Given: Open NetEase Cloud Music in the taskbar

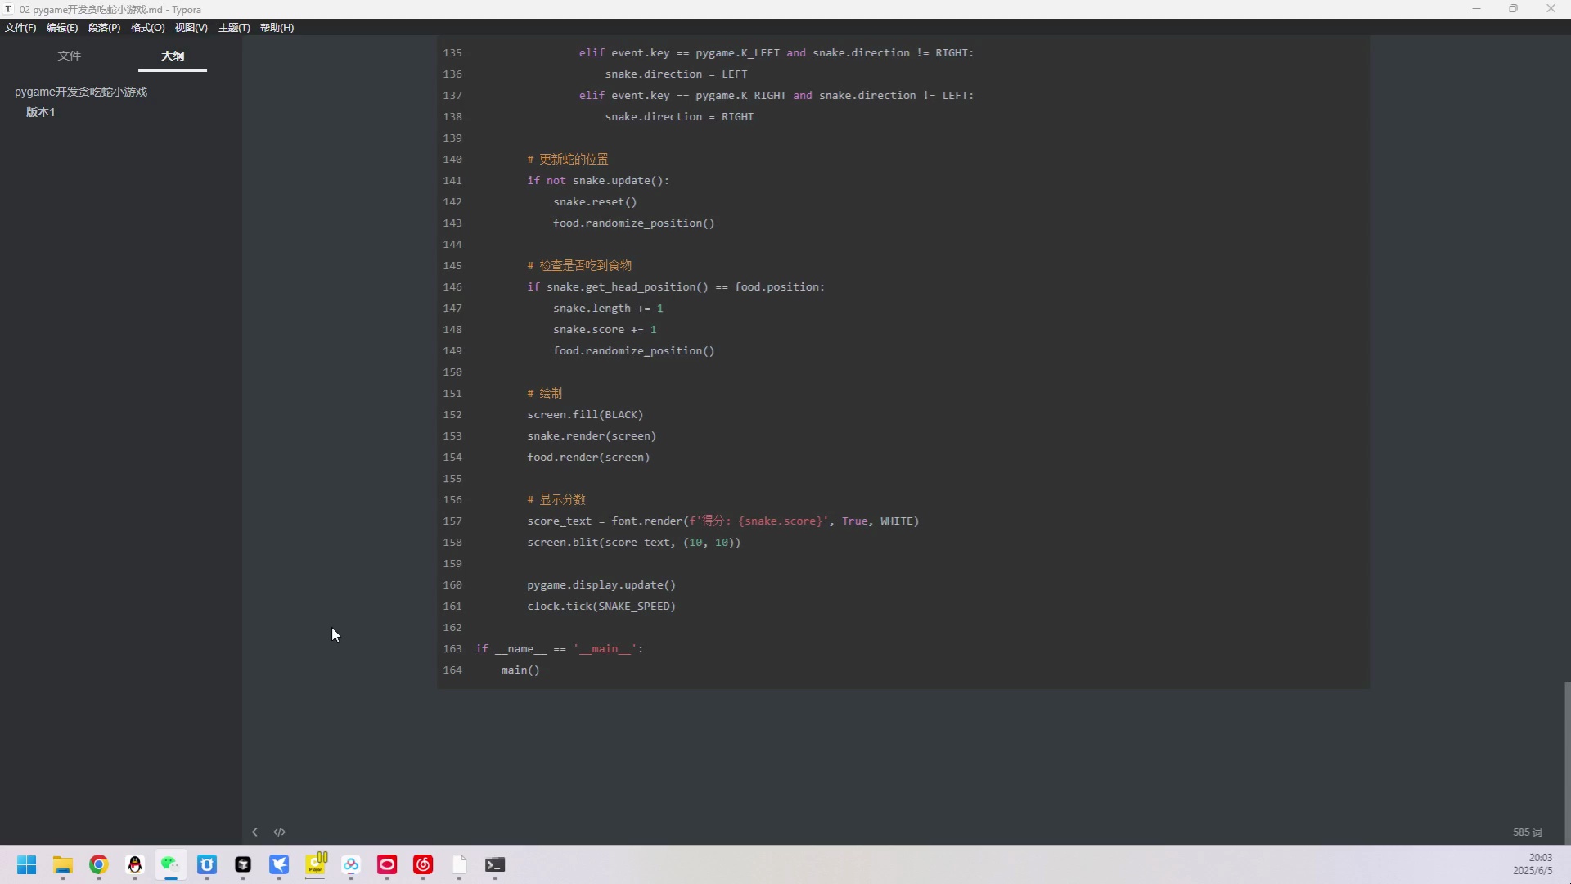Looking at the screenshot, I should 423,864.
